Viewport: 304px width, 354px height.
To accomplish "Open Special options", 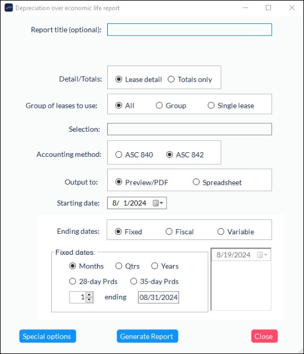I will pyautogui.click(x=48, y=336).
